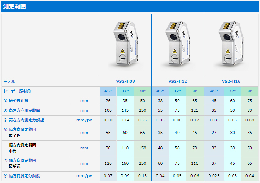Click the VS2-H16 sensor product image
This screenshot has width=260, height=183.
231,45
